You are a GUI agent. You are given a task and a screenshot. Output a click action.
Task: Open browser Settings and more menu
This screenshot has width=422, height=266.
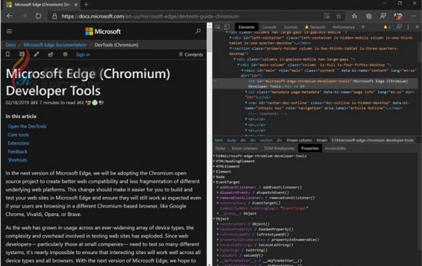(413, 16)
